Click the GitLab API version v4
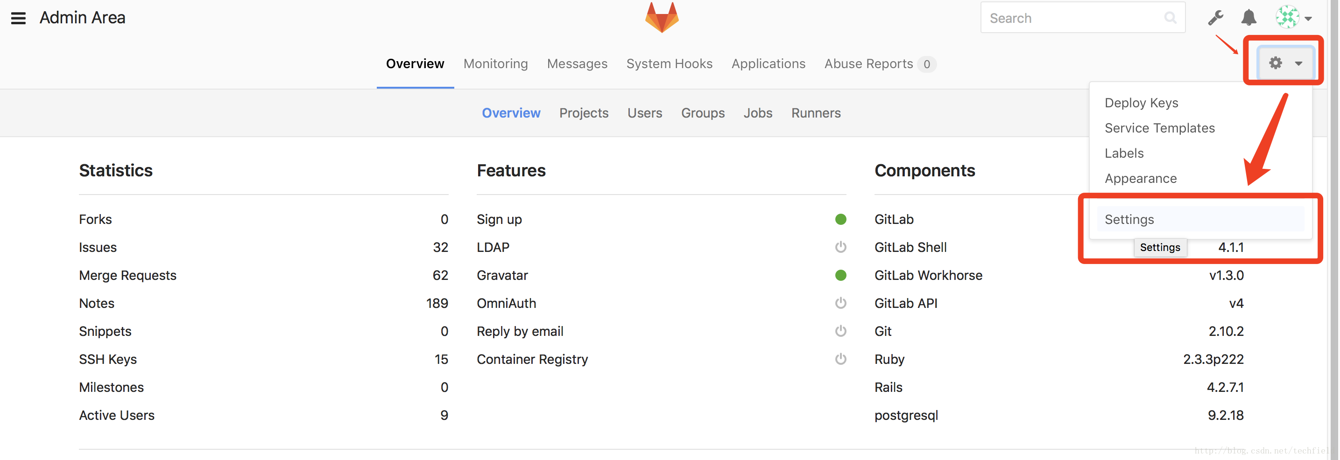The image size is (1340, 460). (1236, 304)
